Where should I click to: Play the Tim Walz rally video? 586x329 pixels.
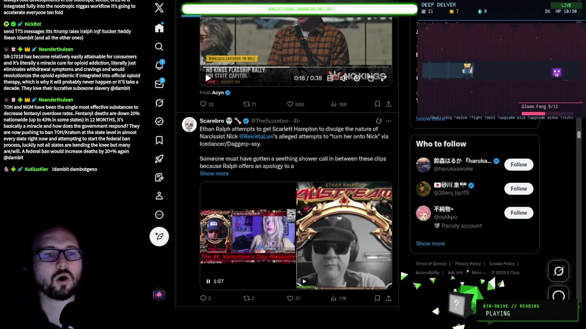208,78
